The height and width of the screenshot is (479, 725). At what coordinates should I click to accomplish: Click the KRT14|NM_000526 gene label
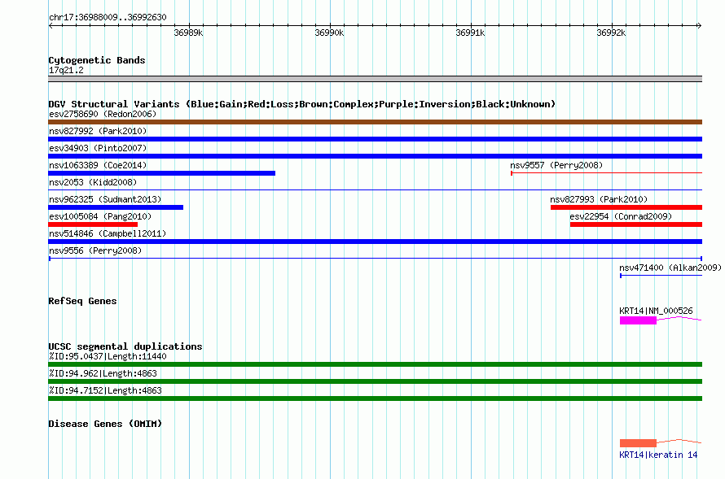[x=656, y=311]
